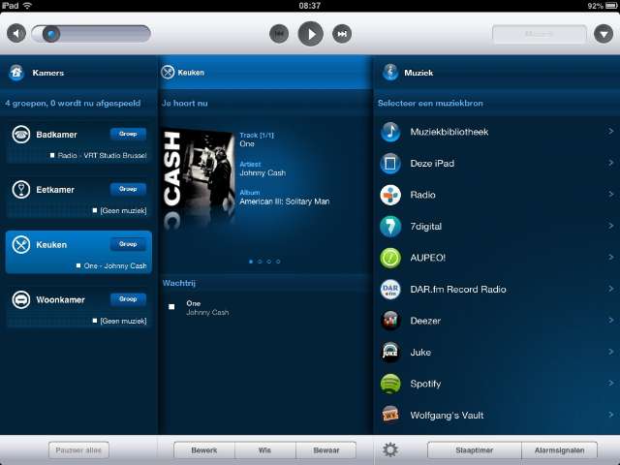
Task: Open the Spotify service icon
Action: tap(390, 384)
